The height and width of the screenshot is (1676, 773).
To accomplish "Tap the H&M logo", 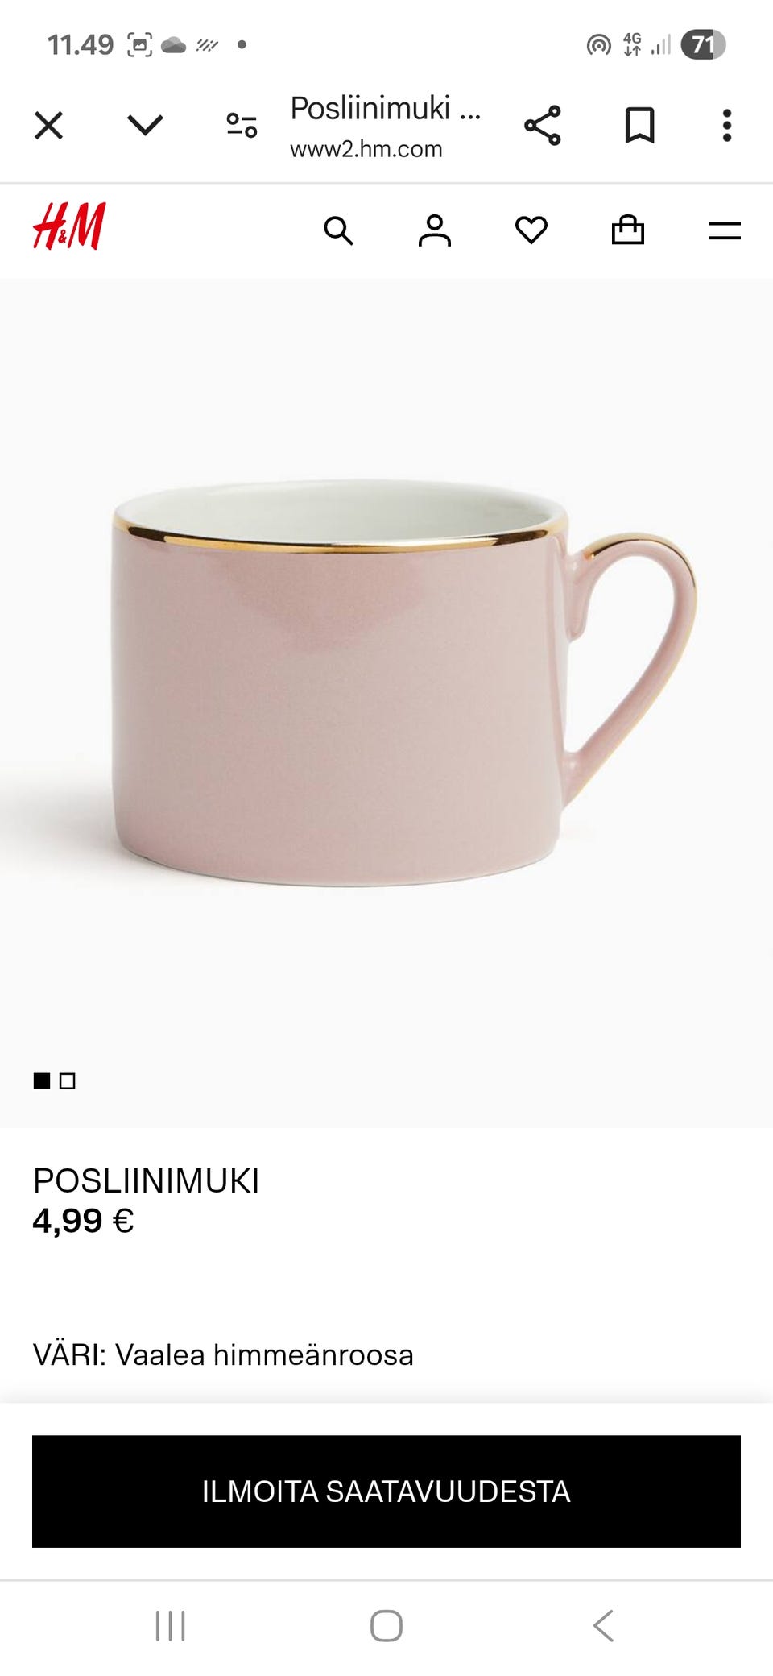I will pos(69,226).
